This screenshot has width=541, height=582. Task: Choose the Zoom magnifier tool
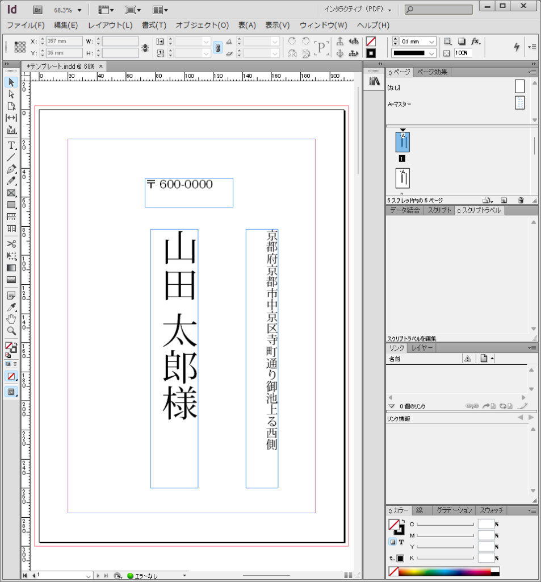click(x=11, y=331)
